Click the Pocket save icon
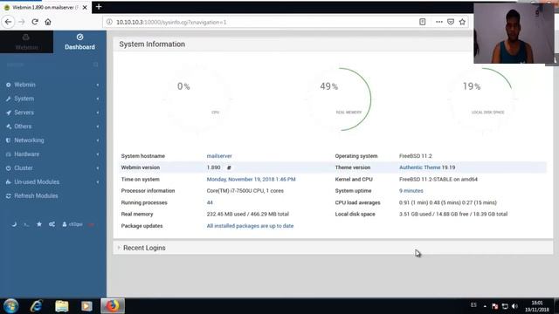This screenshot has width=559, height=314. tap(451, 22)
